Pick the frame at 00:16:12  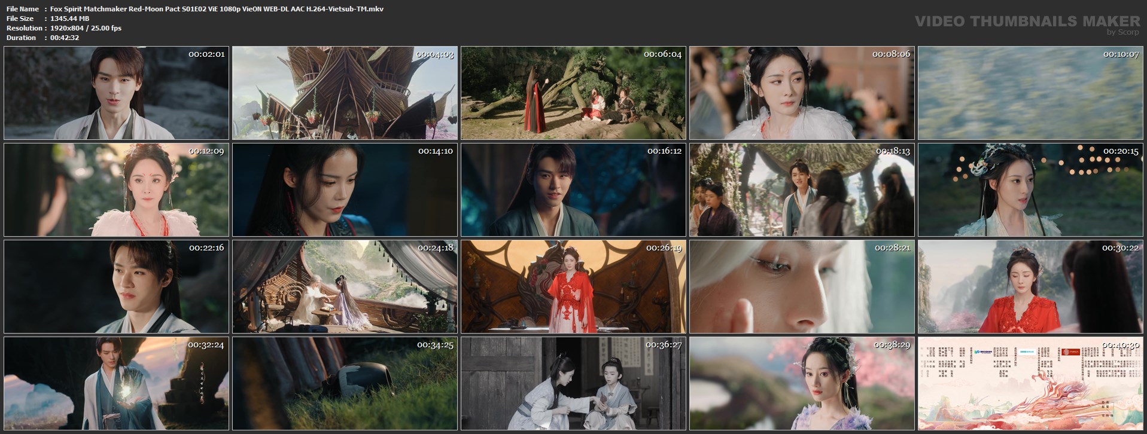(573, 190)
